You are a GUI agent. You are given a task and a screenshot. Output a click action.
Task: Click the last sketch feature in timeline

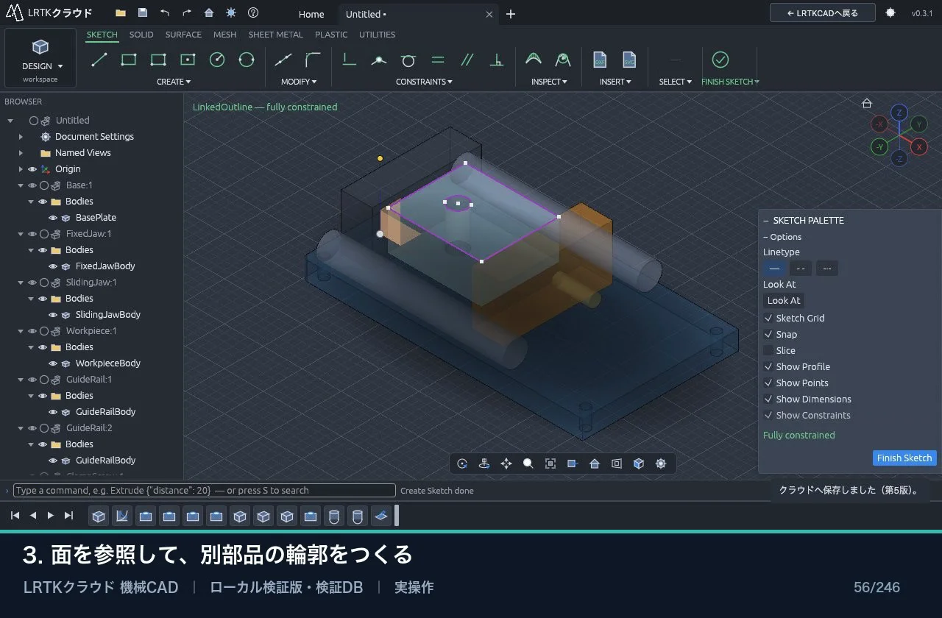click(381, 516)
